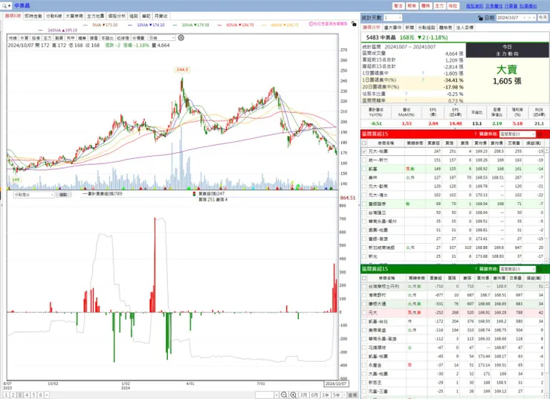This screenshot has height=399, width=550.
Task: Zoom in the chart with plus magnifier
Action: pos(294,395)
